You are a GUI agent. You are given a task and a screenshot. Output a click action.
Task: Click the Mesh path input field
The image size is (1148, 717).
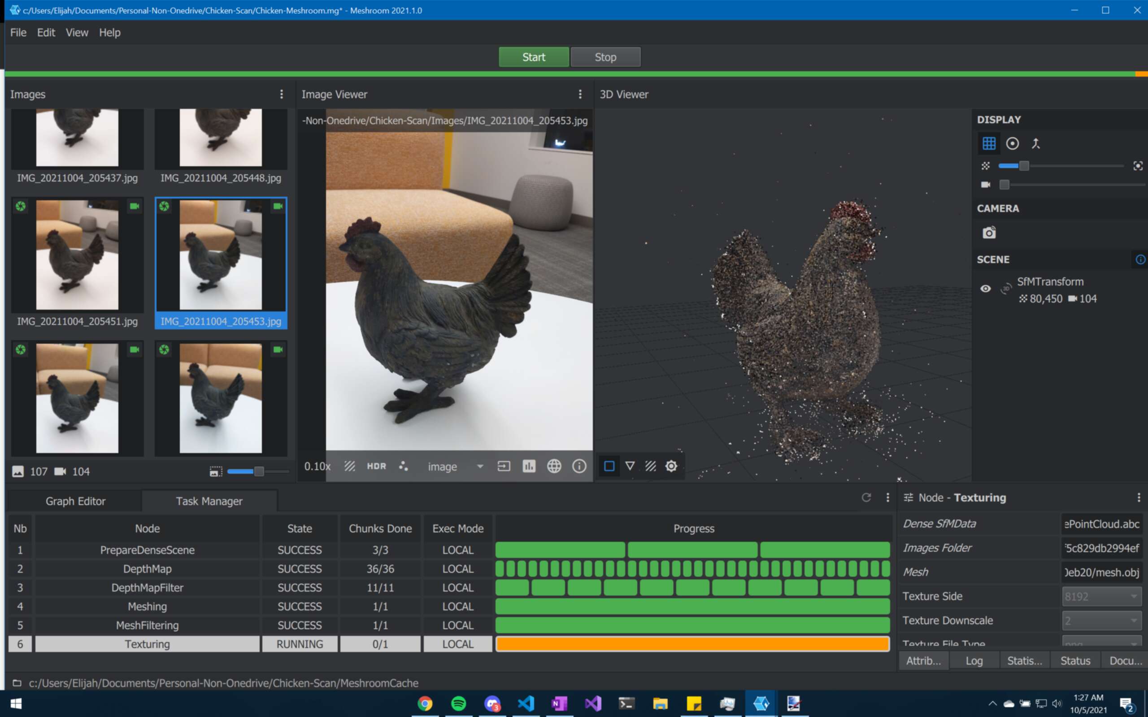[x=1101, y=572]
